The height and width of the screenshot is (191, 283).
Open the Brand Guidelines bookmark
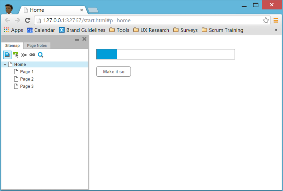(82, 30)
